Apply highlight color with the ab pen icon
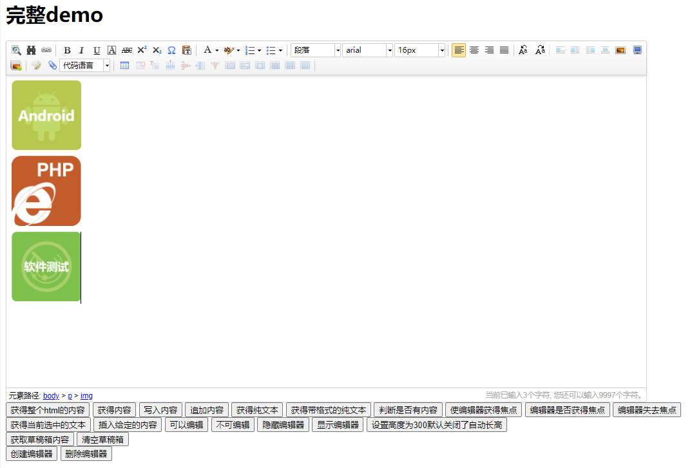 click(229, 50)
